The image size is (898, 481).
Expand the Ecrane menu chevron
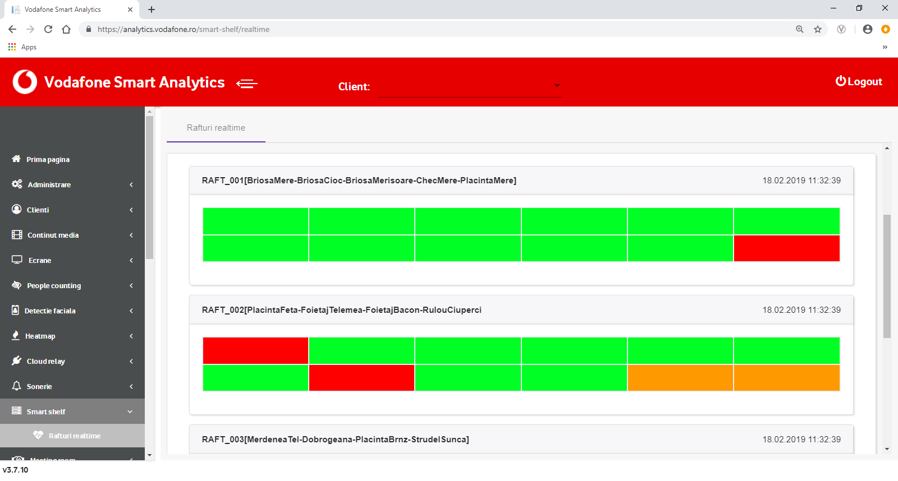pyautogui.click(x=131, y=260)
